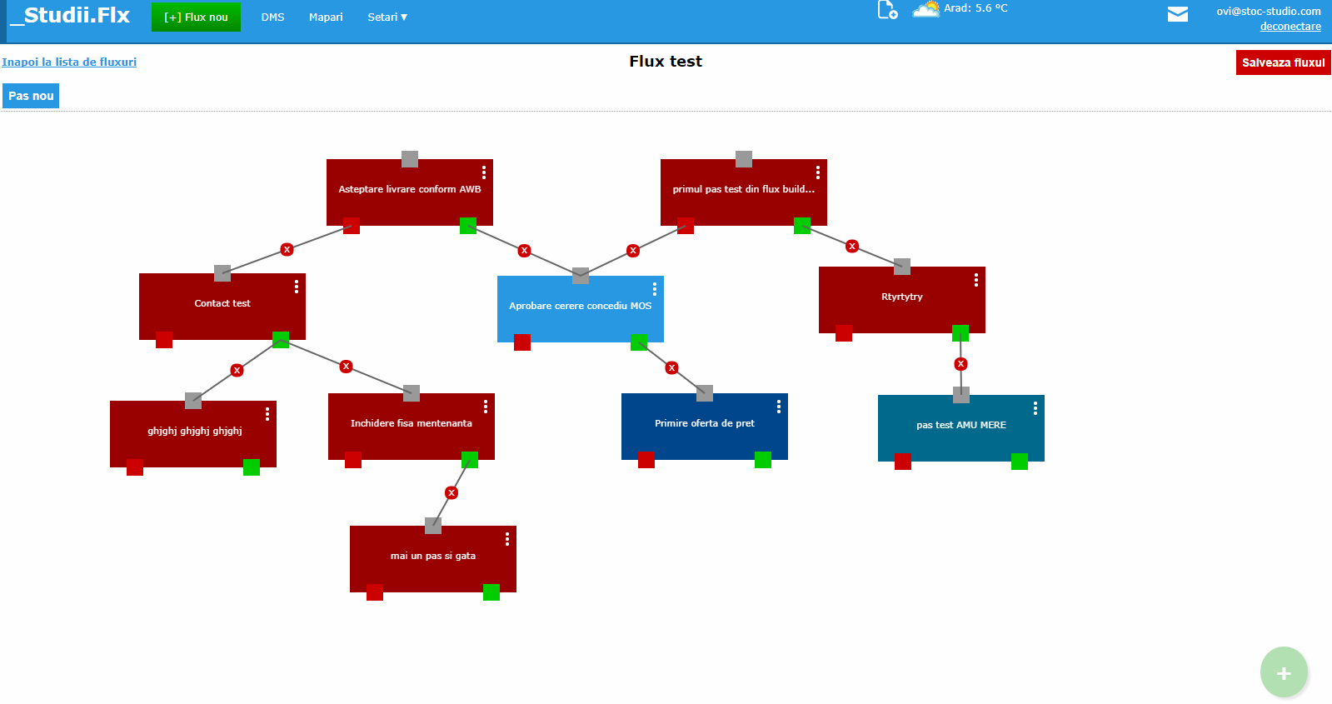
Task: Select red output port on Primire oferta de pret
Action: tap(646, 460)
